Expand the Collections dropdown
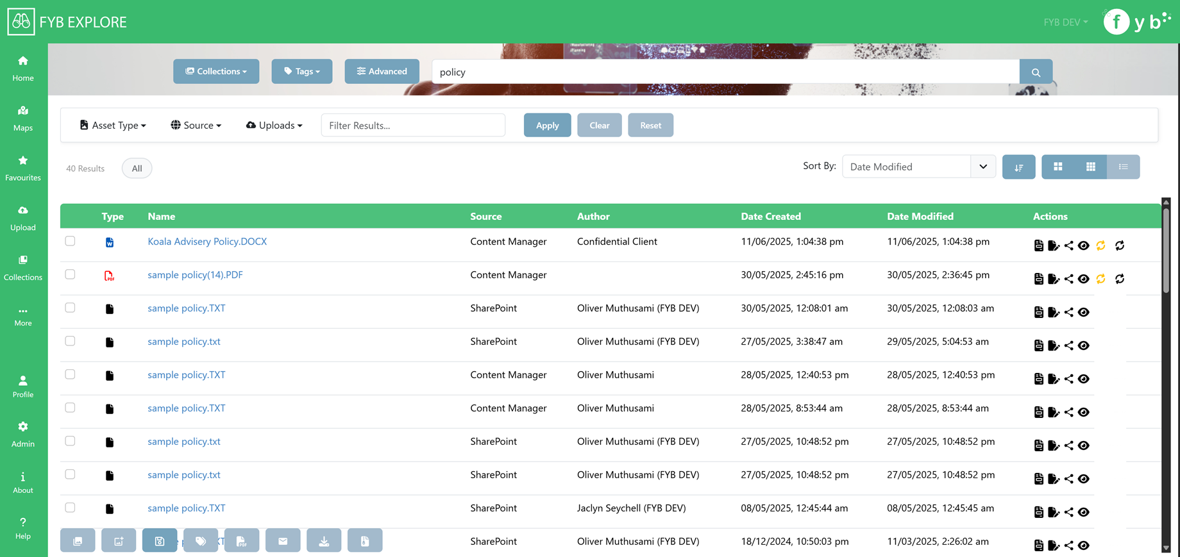The height and width of the screenshot is (557, 1180). click(x=216, y=71)
